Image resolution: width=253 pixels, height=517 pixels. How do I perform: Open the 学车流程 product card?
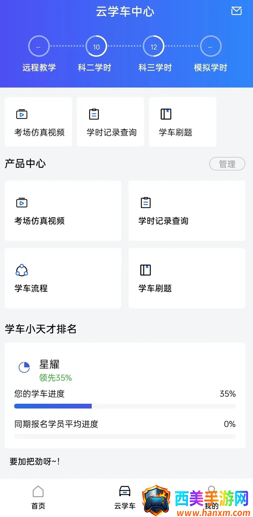point(63,278)
